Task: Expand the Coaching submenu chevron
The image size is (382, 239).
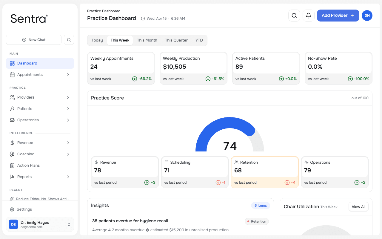Action: [68, 154]
